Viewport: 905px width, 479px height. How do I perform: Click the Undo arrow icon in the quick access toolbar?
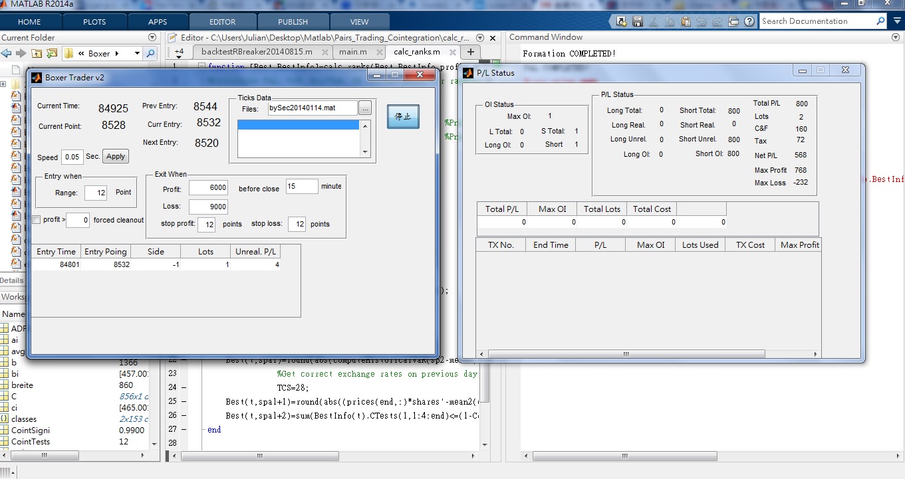[702, 22]
